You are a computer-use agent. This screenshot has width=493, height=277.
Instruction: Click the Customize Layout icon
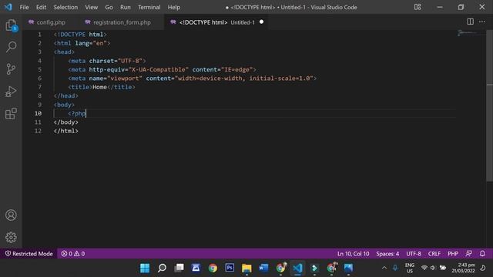[418, 7]
